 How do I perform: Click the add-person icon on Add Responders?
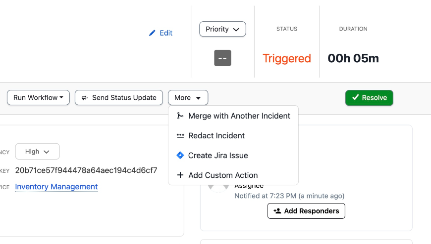(277, 211)
